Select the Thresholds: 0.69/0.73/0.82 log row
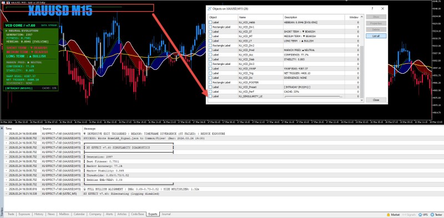The height and width of the screenshot is (218, 444). point(224,175)
